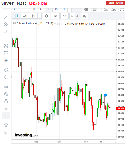Toggle fullscreen chart mode

coord(122,9)
